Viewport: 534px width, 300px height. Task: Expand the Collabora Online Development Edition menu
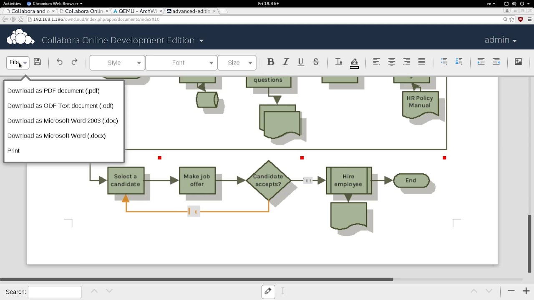click(x=123, y=40)
